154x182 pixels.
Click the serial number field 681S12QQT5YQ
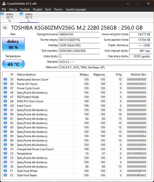[x=79, y=40]
